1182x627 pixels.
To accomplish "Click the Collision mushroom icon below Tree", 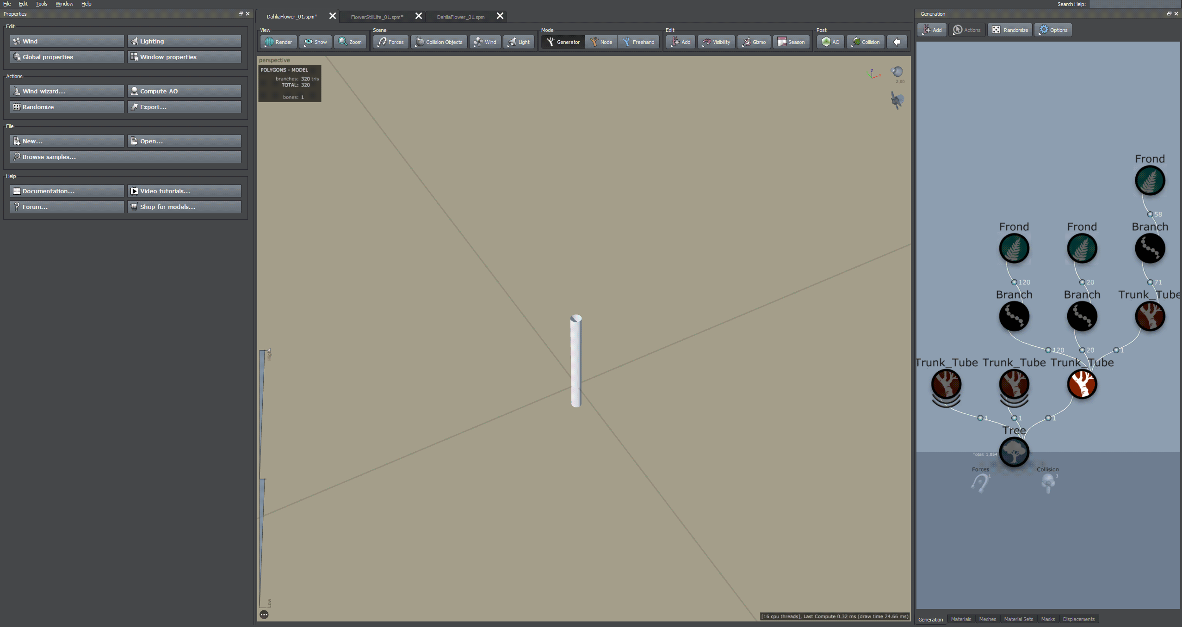I will (x=1048, y=484).
